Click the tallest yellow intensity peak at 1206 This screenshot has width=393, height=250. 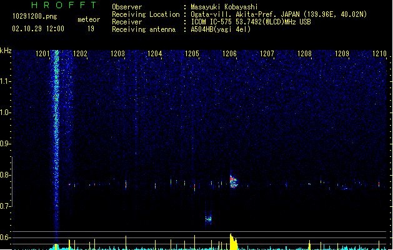233,242
